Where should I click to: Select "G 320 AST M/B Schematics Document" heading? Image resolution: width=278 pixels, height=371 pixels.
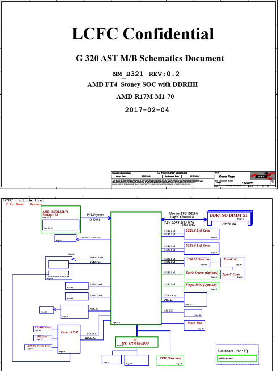pos(150,58)
